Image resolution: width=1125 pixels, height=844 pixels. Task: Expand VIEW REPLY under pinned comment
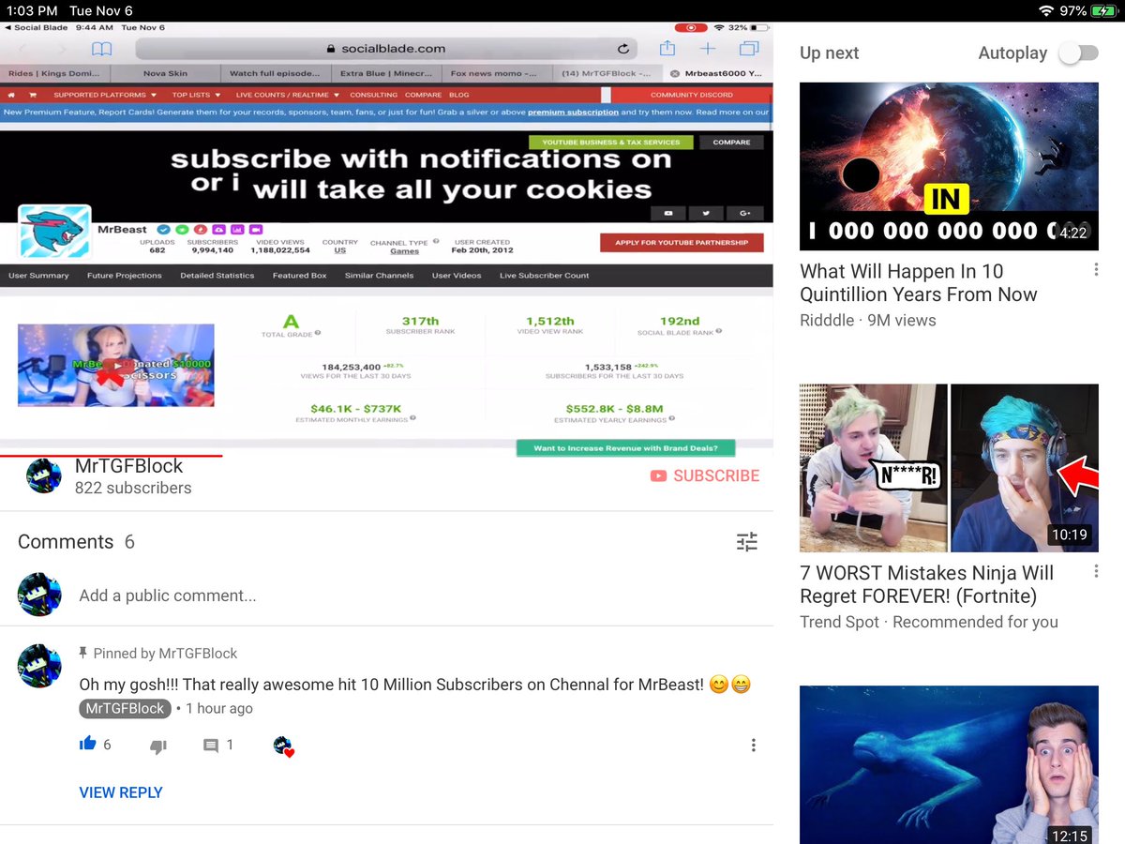[121, 792]
